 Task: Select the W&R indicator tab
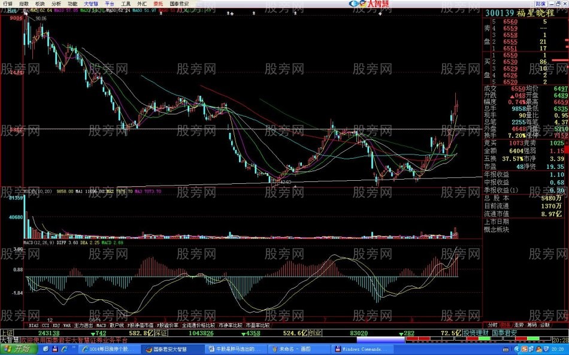click(67, 325)
